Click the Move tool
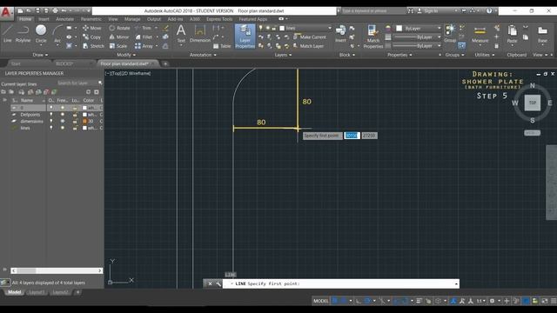Viewport: 557px width, 313px height. pyautogui.click(x=92, y=28)
